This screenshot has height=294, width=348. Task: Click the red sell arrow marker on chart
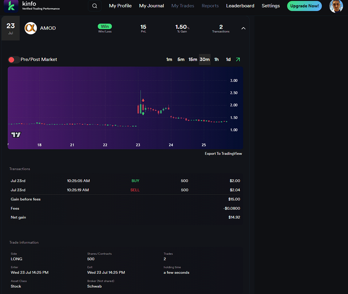(x=143, y=101)
